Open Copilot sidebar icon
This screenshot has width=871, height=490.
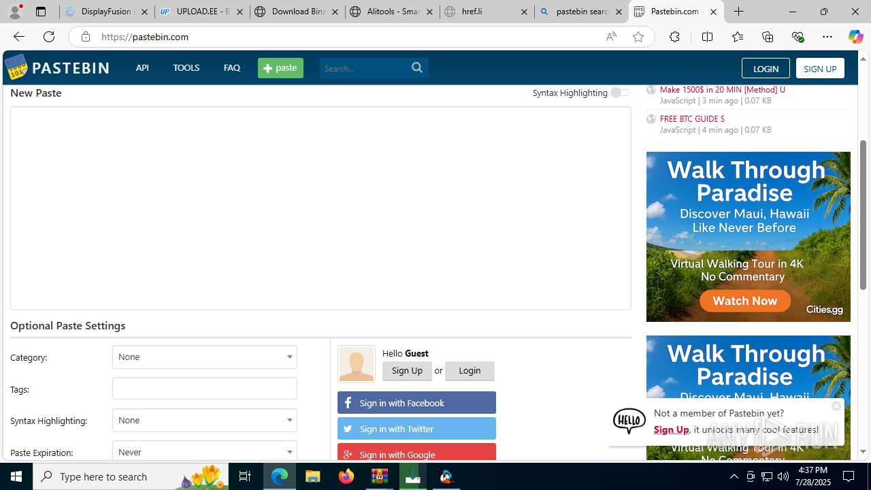tap(855, 37)
